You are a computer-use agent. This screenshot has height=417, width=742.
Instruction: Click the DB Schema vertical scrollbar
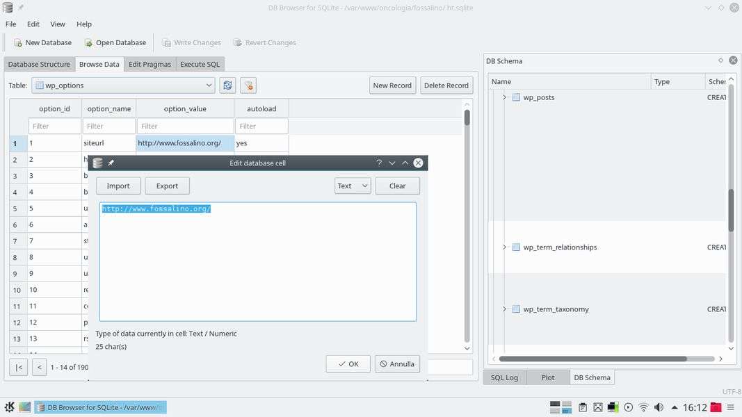point(731,213)
